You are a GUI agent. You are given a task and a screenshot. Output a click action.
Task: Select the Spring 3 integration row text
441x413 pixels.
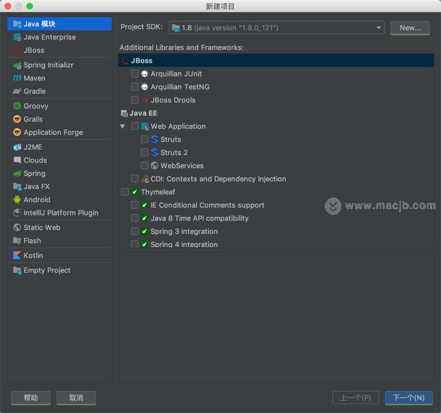point(184,231)
